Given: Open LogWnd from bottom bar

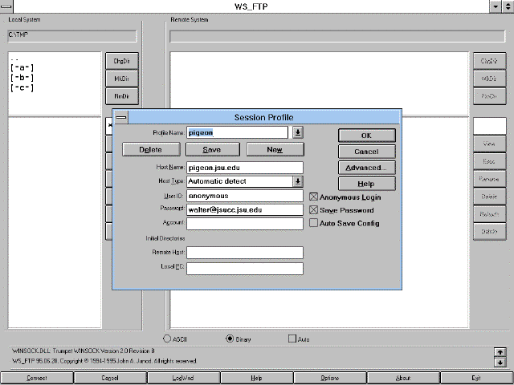Looking at the screenshot, I should [x=183, y=378].
